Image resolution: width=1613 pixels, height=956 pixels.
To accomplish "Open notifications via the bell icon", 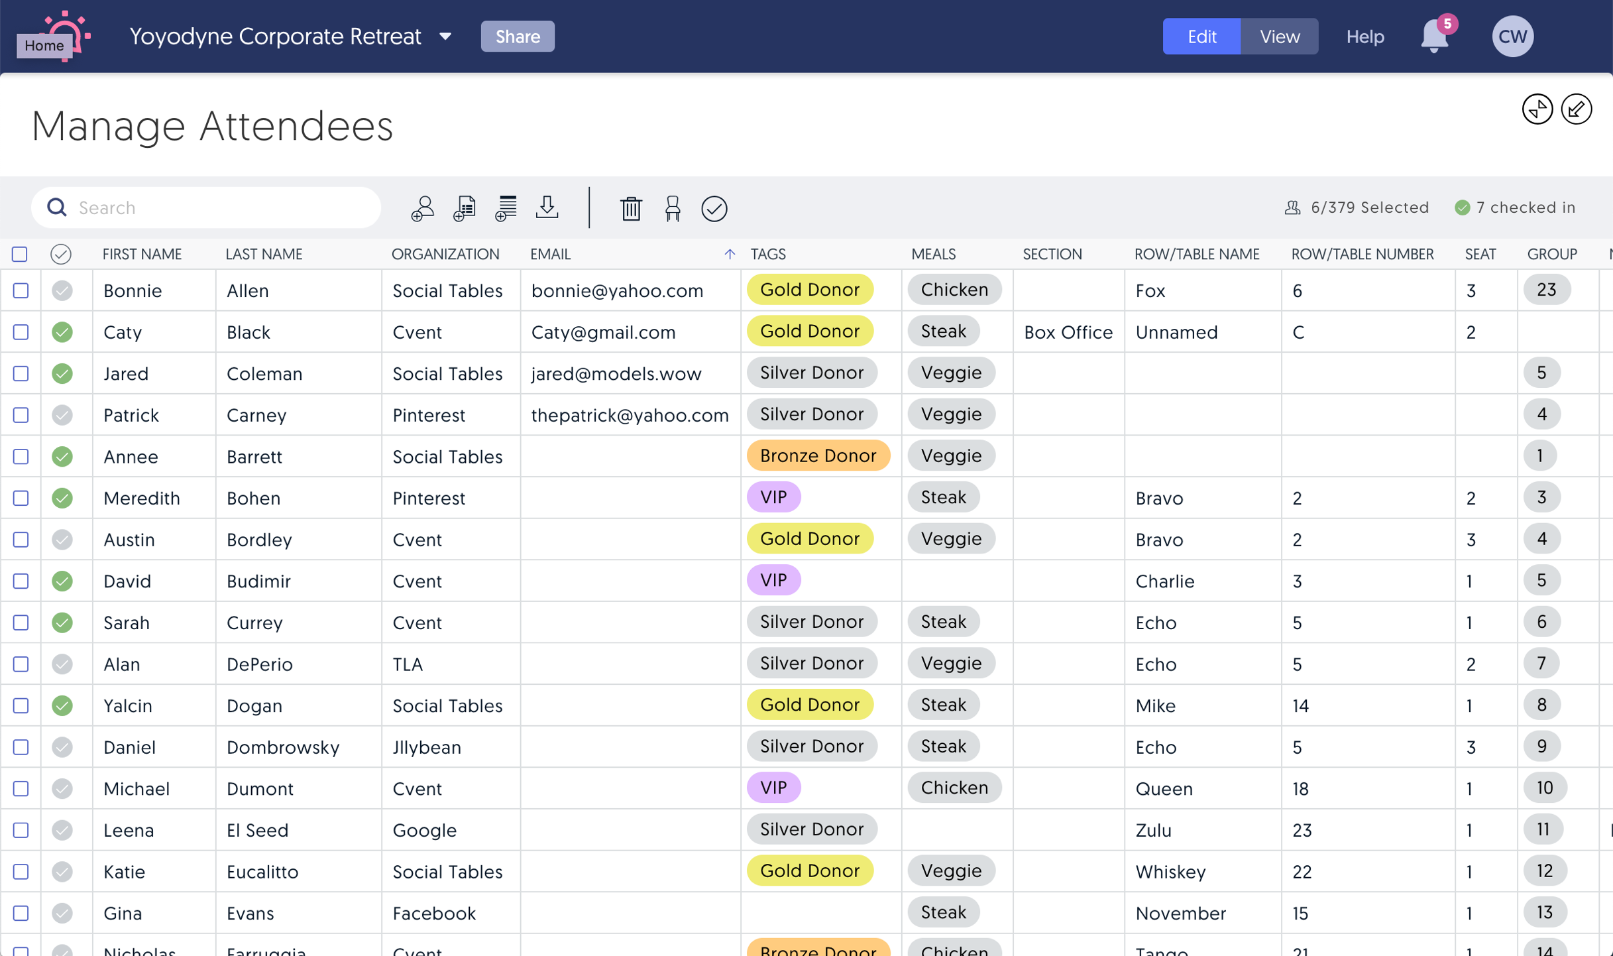I will [x=1433, y=36].
